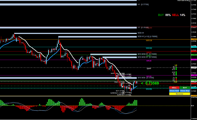Select the WR100 pivot level label

[149, 48]
